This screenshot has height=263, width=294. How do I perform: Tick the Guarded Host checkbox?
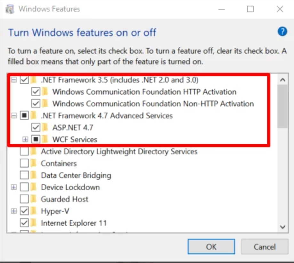click(24, 199)
